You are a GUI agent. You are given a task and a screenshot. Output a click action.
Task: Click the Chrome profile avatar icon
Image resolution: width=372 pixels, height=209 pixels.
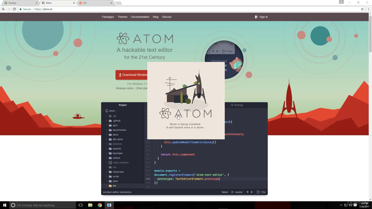[341, 2]
